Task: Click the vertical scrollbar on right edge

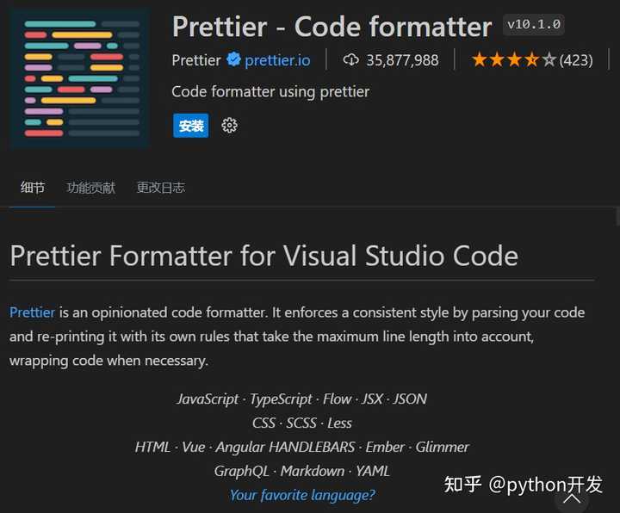Action: tap(617, 217)
